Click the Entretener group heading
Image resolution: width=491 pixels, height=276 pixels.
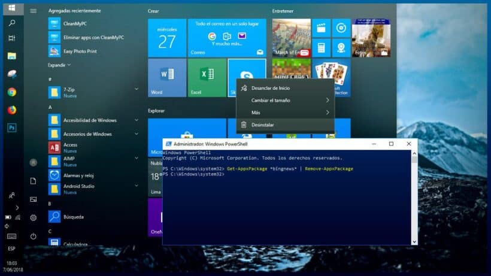(283, 11)
